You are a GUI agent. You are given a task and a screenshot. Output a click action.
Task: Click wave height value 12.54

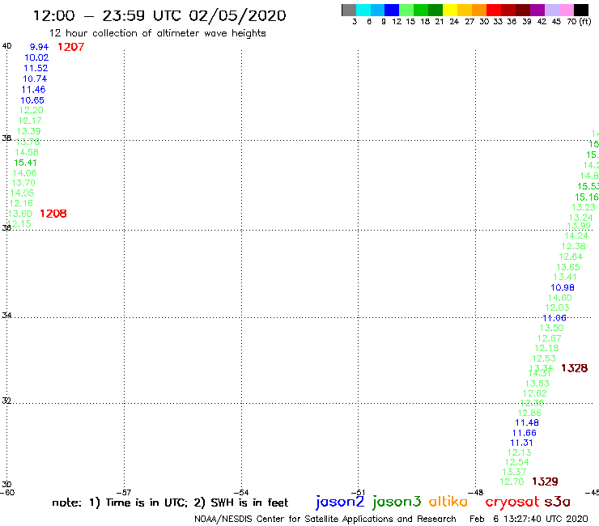click(x=517, y=462)
